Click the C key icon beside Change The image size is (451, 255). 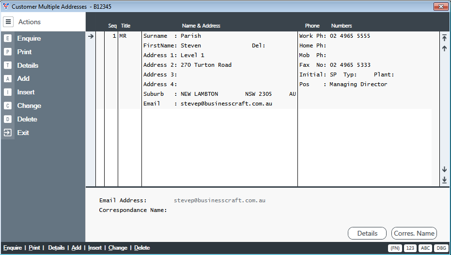pyautogui.click(x=8, y=105)
